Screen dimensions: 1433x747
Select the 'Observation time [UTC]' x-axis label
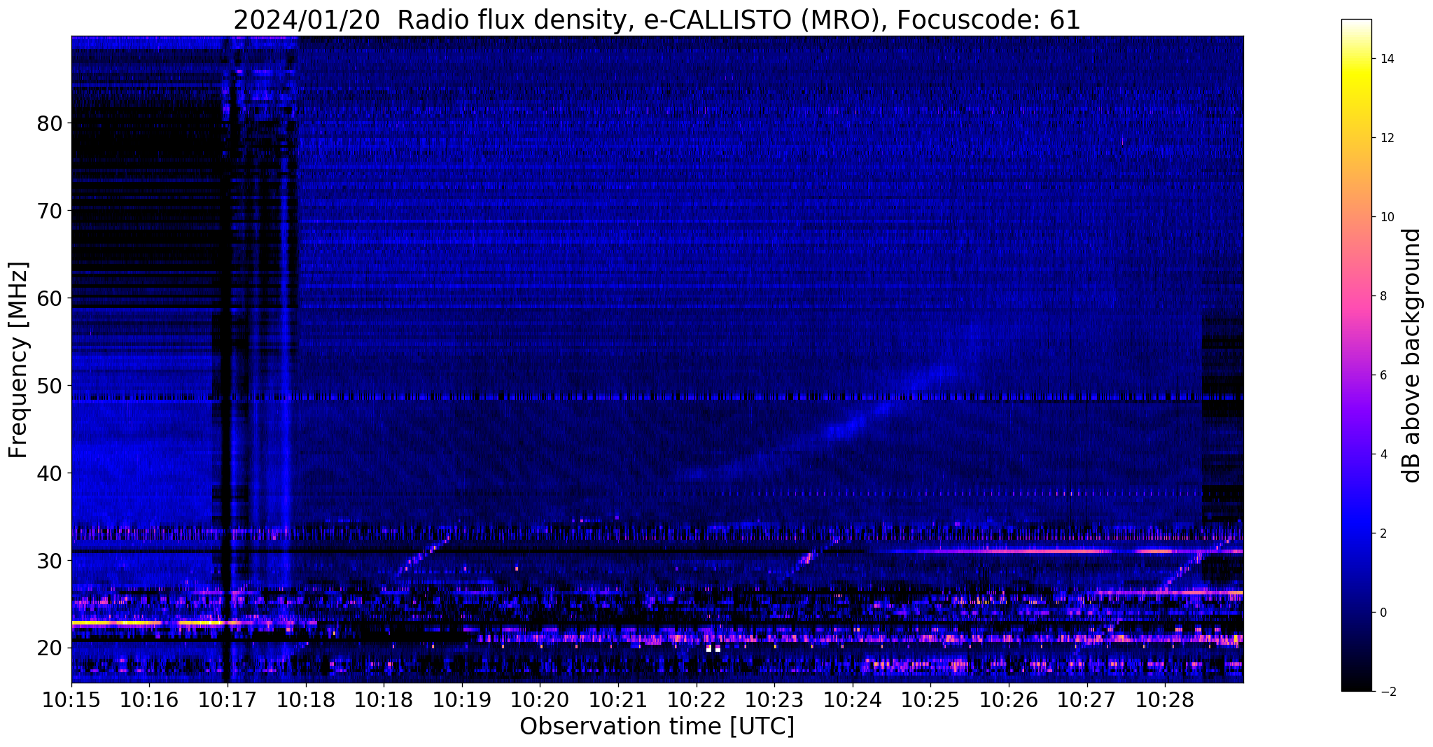click(657, 726)
